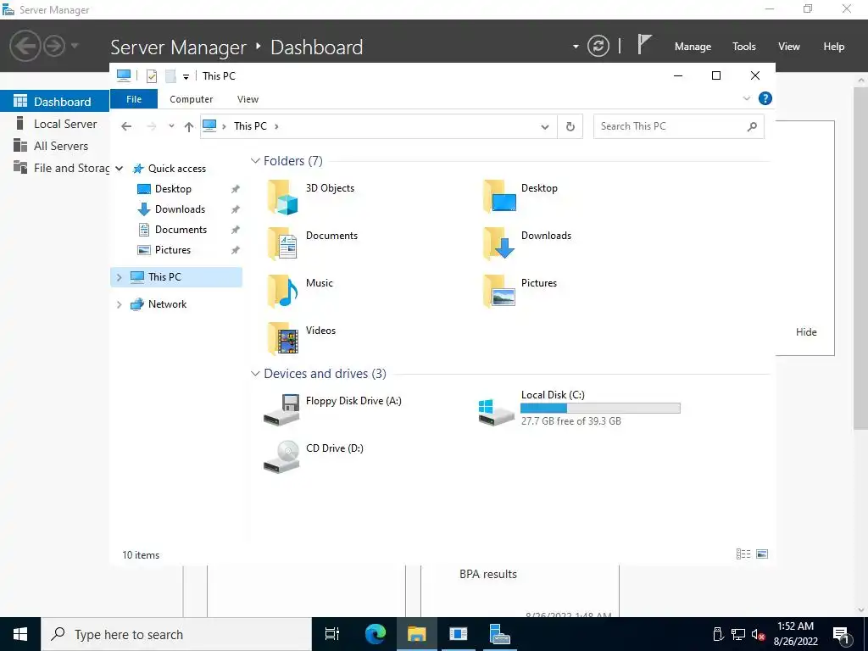Image resolution: width=868 pixels, height=651 pixels.
Task: Collapse the Folders (7) group
Action: click(255, 160)
